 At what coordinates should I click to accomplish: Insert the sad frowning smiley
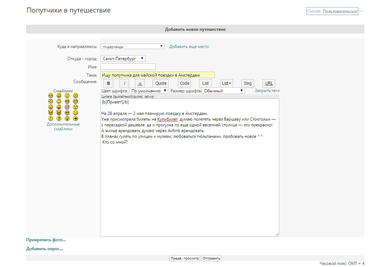[67, 96]
